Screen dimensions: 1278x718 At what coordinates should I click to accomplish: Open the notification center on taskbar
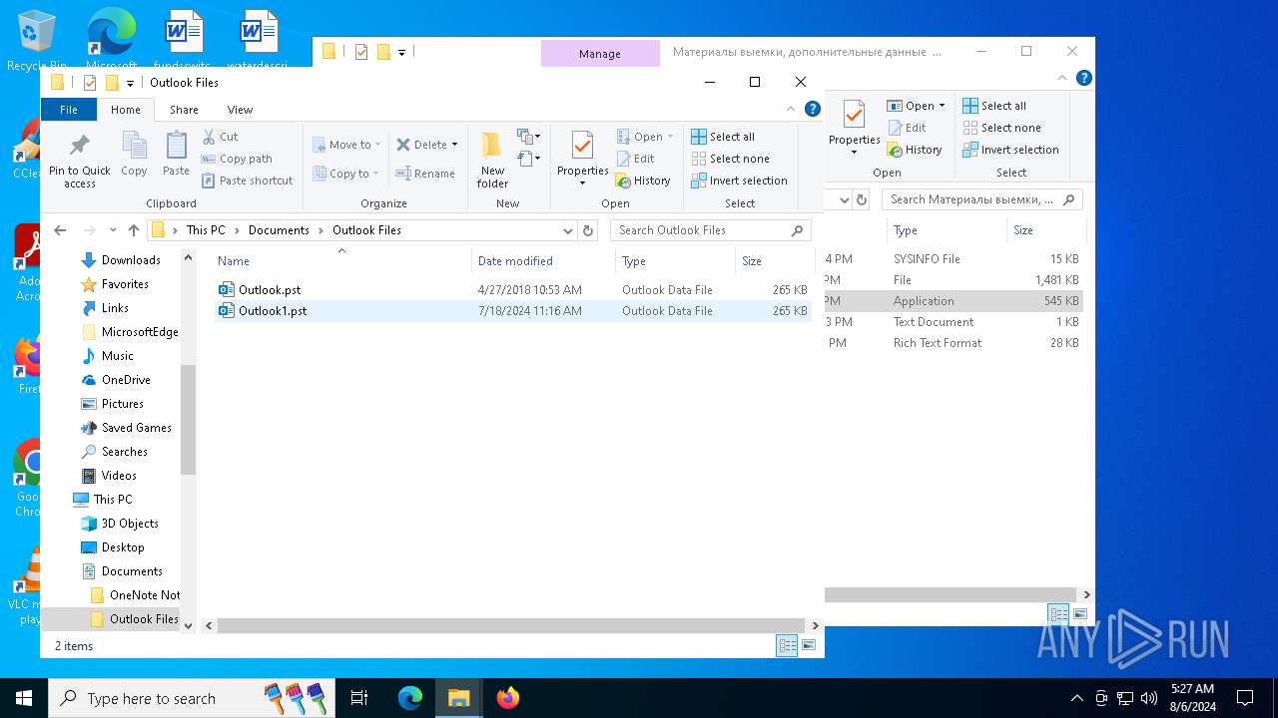(1245, 698)
